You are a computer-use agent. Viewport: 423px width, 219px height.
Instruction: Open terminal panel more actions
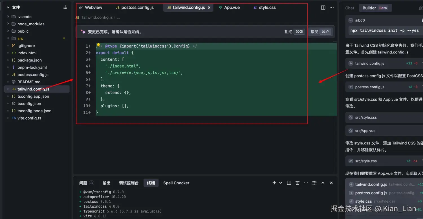pos(306,183)
